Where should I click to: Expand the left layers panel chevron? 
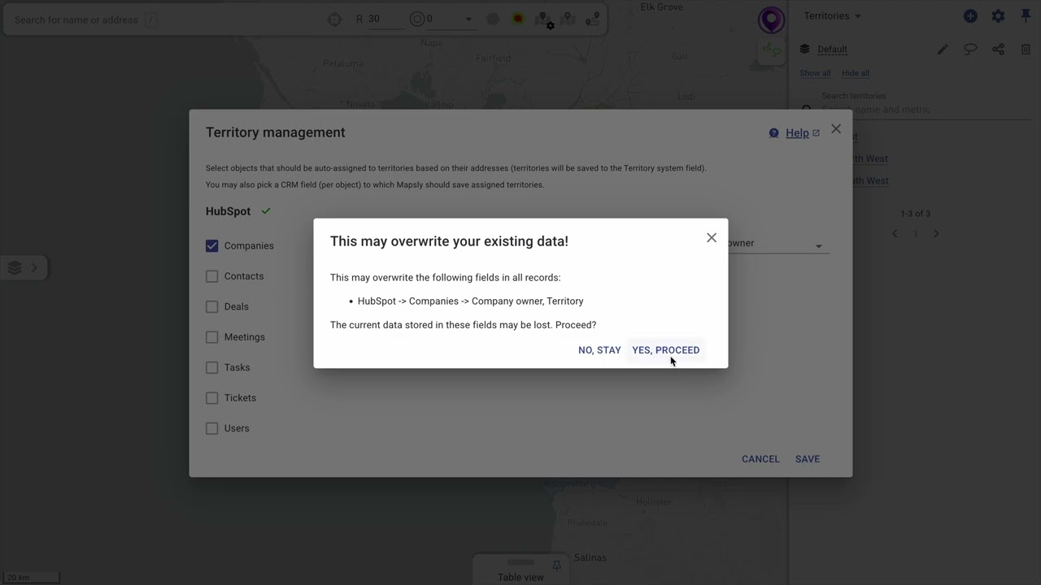click(x=34, y=268)
